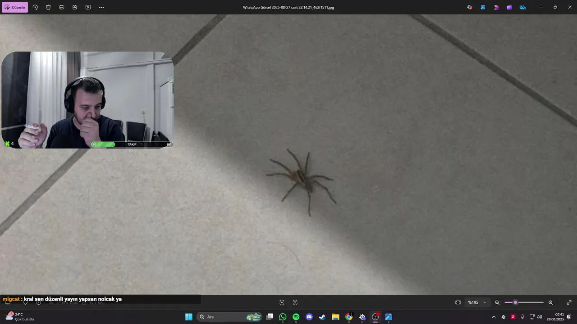Enter full screen with the expand arrows icon
The width and height of the screenshot is (577, 324).
click(x=569, y=302)
